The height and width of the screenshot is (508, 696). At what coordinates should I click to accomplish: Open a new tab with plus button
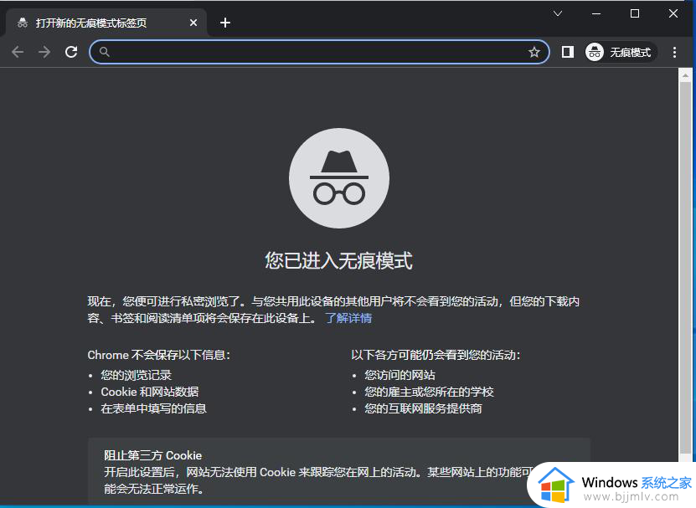225,23
